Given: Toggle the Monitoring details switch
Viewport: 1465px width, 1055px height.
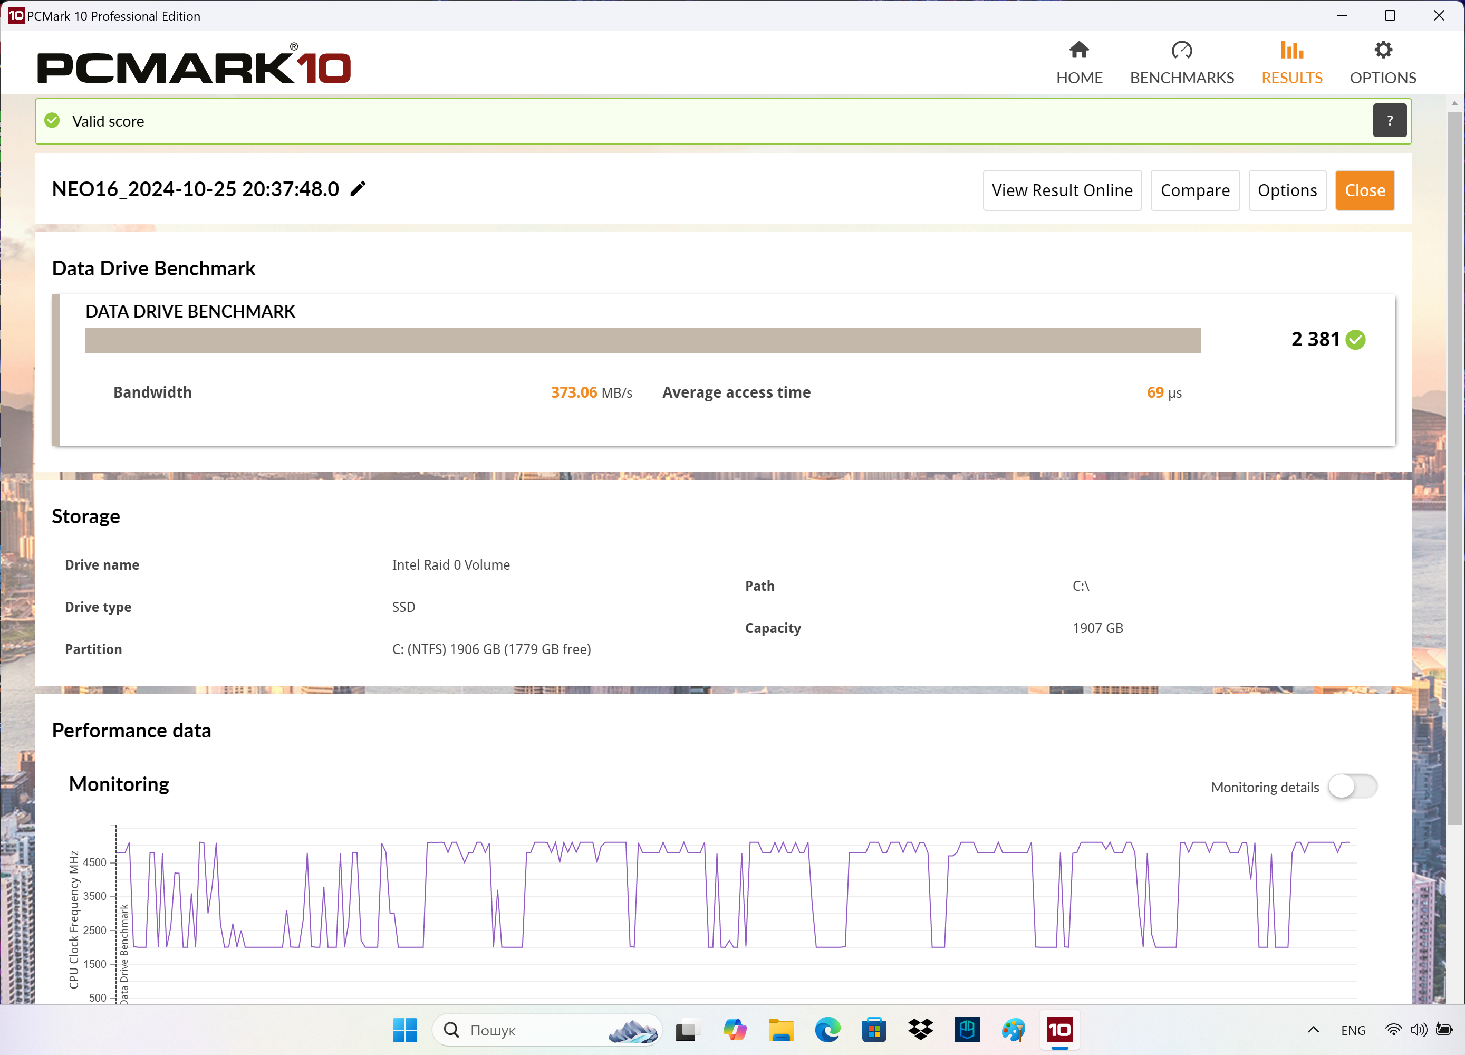Looking at the screenshot, I should 1354,787.
